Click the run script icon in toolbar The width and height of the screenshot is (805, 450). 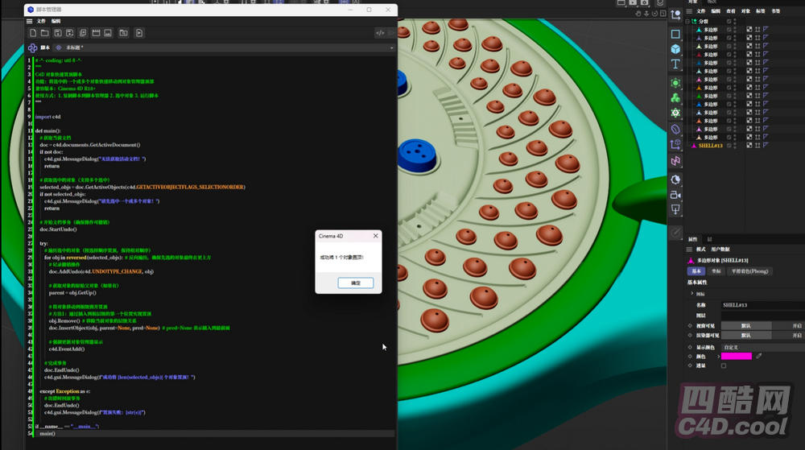139,33
